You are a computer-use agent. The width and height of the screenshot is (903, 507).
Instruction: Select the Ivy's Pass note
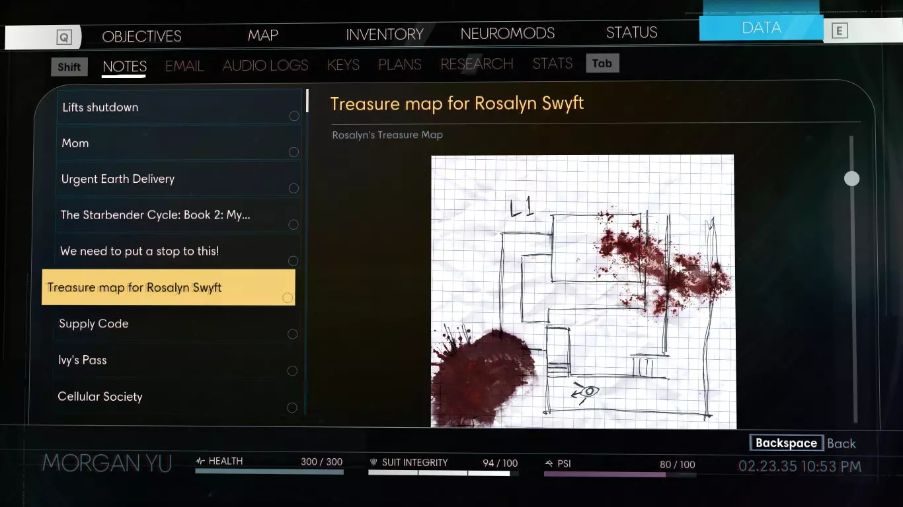click(x=176, y=360)
